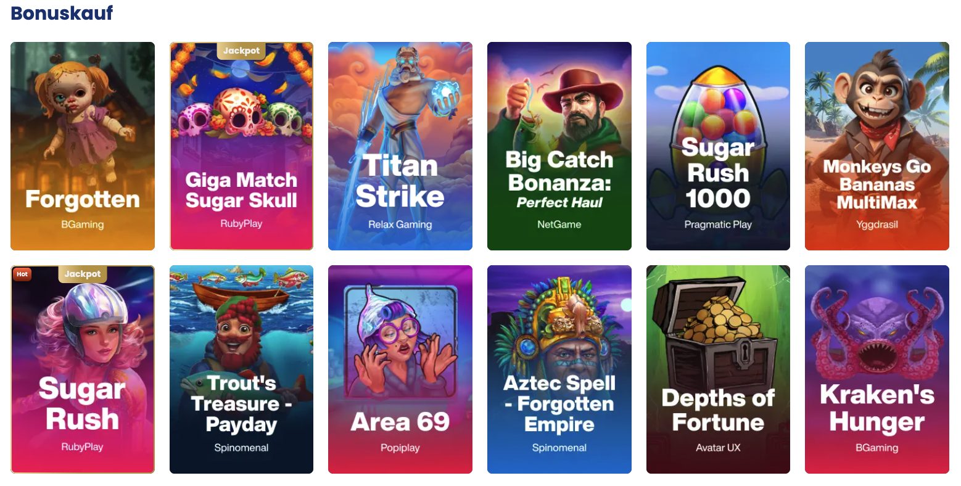Click the Yggdrasil provider label

pyautogui.click(x=877, y=224)
